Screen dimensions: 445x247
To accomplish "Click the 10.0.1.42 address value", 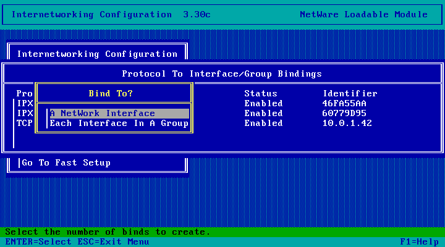I will coord(347,124).
